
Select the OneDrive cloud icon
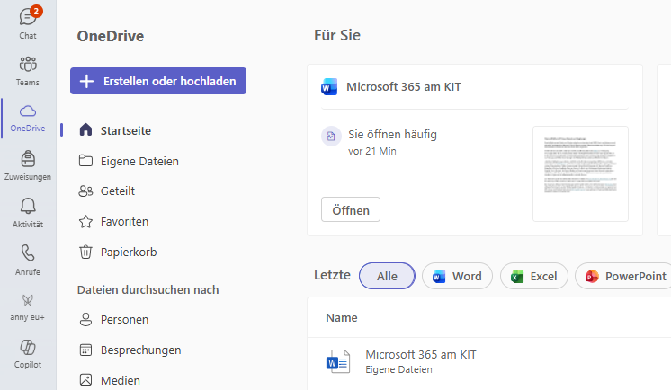tap(28, 117)
